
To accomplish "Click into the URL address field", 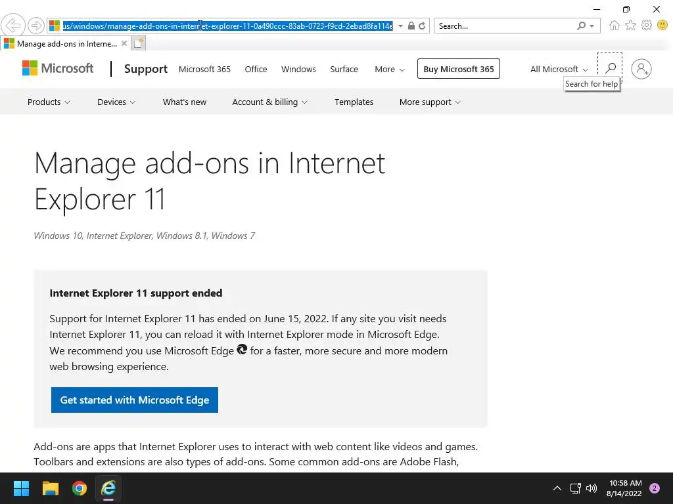I will [227, 26].
